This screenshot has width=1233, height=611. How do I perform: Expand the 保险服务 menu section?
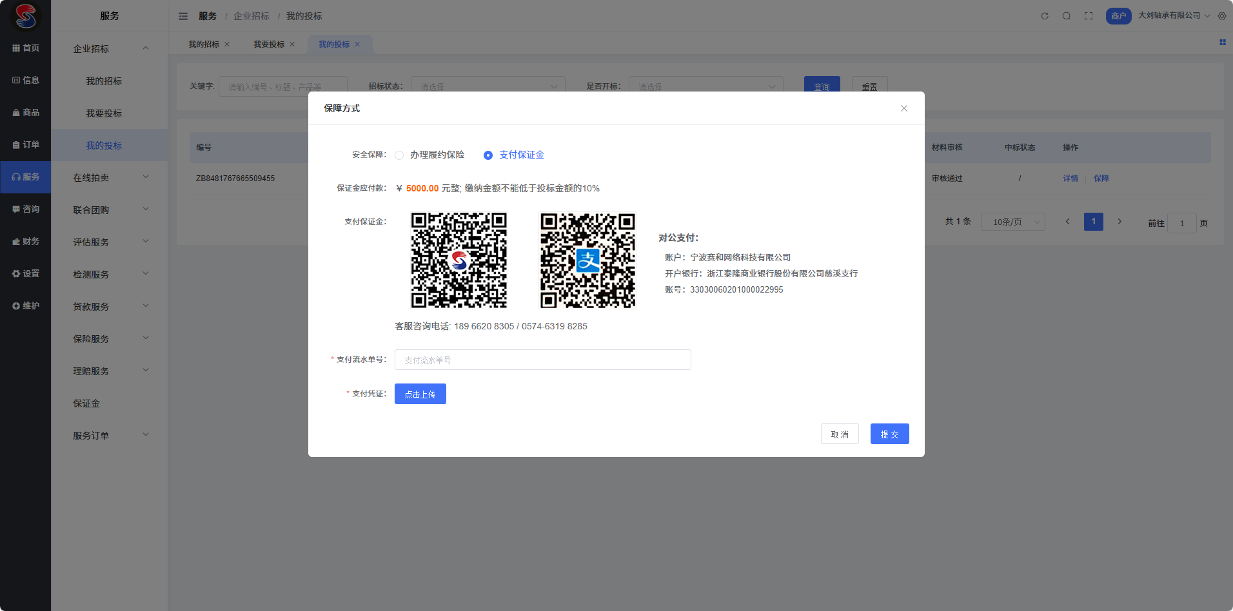coord(110,338)
